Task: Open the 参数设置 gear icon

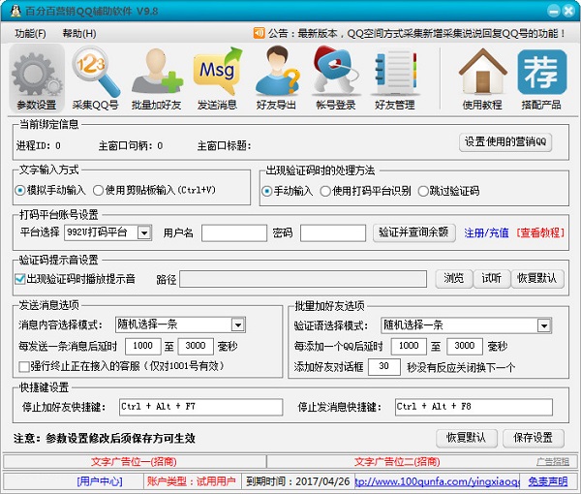Action: [37, 78]
